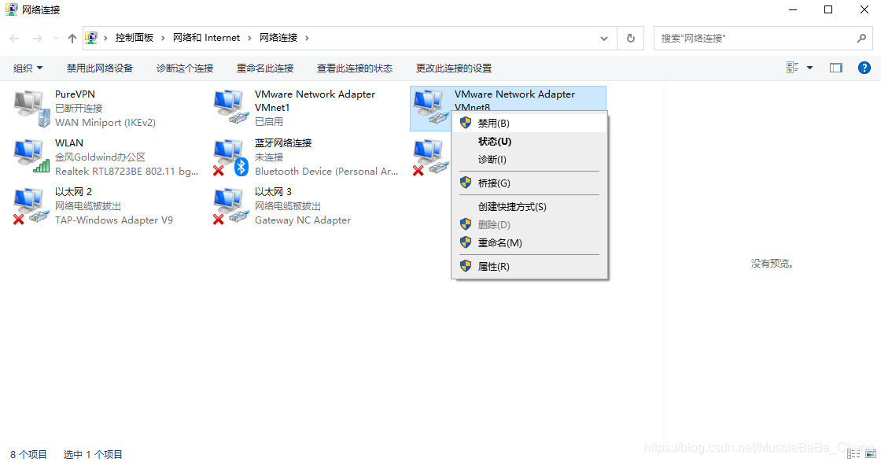
Task: Refresh the network connections list
Action: [x=630, y=39]
